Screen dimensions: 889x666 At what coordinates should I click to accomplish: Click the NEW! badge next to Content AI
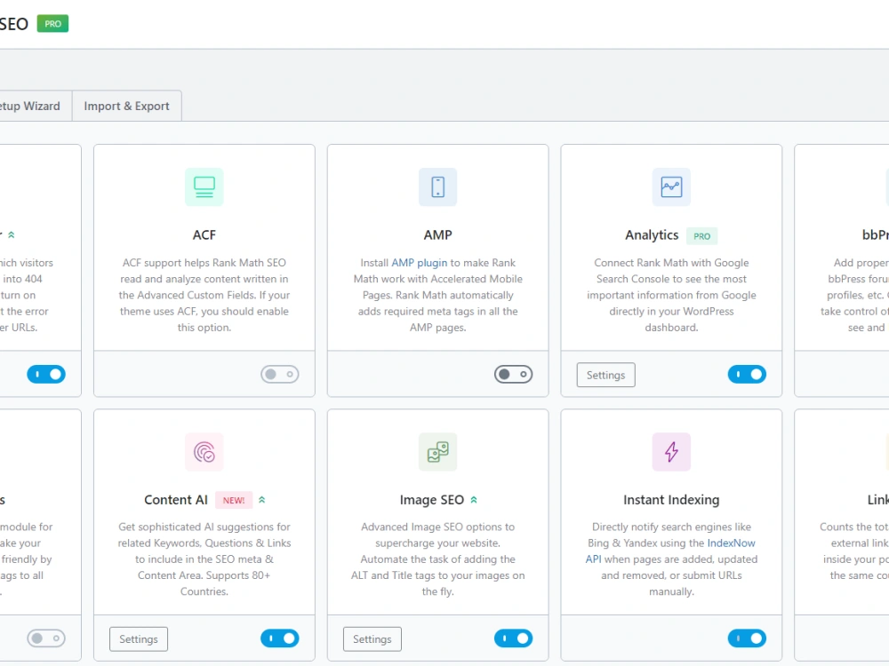[234, 501]
